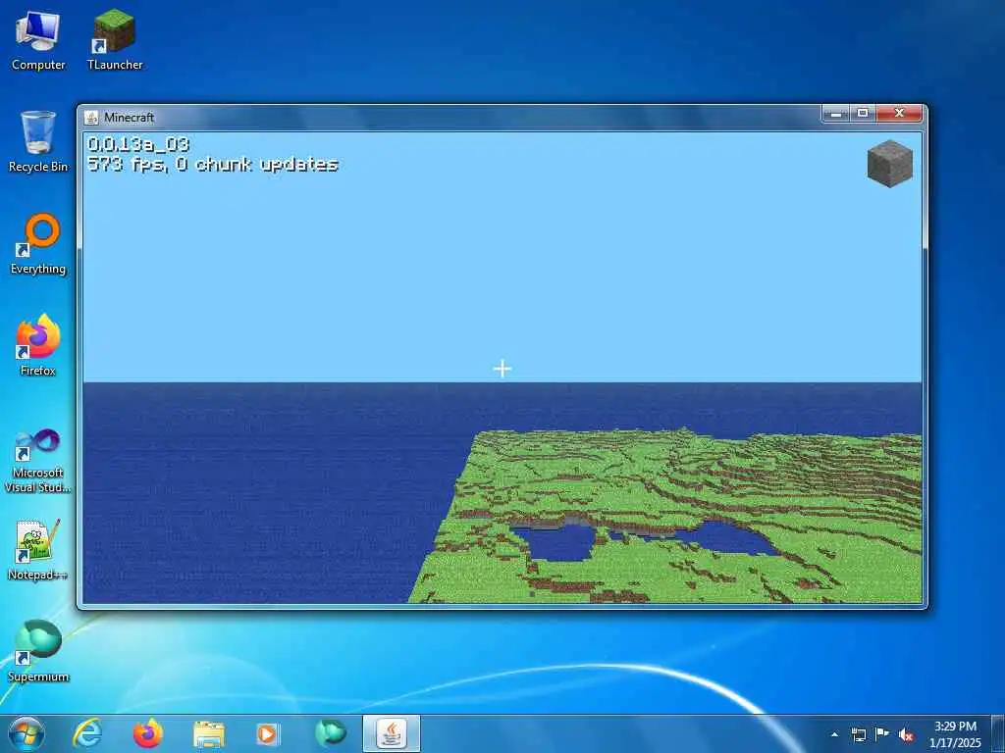Select the Everything search shortcut

pyautogui.click(x=38, y=243)
